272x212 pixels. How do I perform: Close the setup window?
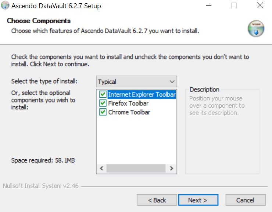[x=260, y=6]
